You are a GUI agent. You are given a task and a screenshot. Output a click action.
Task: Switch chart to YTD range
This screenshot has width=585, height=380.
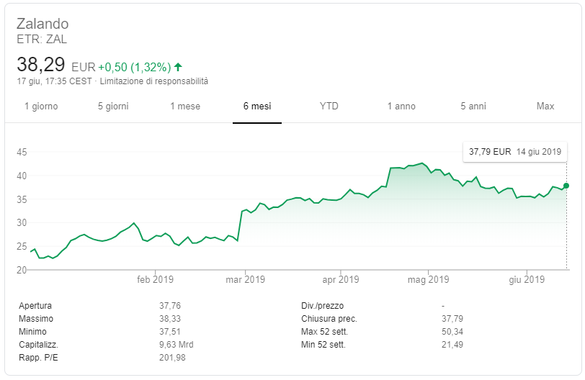pos(329,107)
